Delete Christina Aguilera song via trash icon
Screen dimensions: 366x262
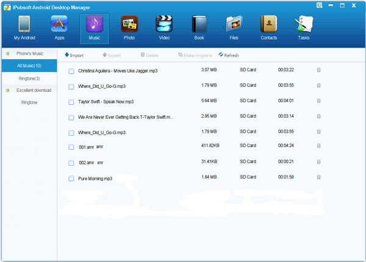[x=318, y=70]
